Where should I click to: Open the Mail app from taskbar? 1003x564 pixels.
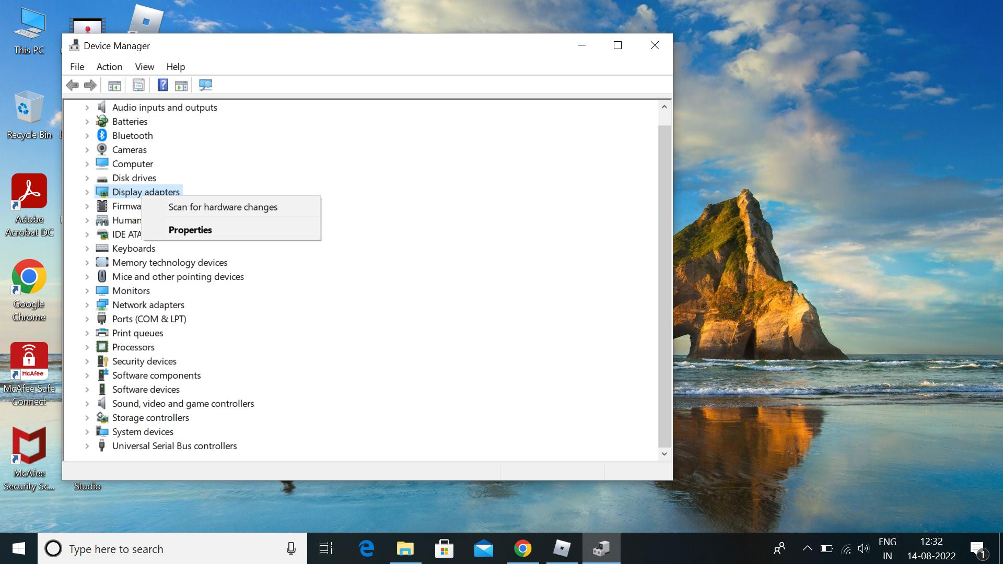point(484,548)
